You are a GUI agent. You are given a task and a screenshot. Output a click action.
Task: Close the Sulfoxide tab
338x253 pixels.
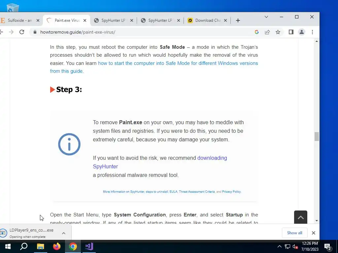coord(38,20)
